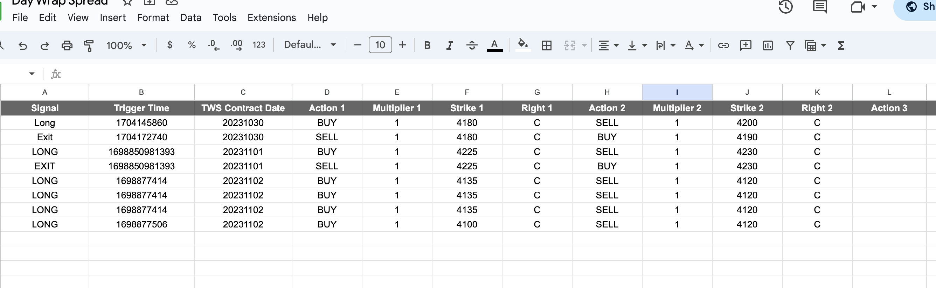Open the zoom 100% dropdown

126,45
